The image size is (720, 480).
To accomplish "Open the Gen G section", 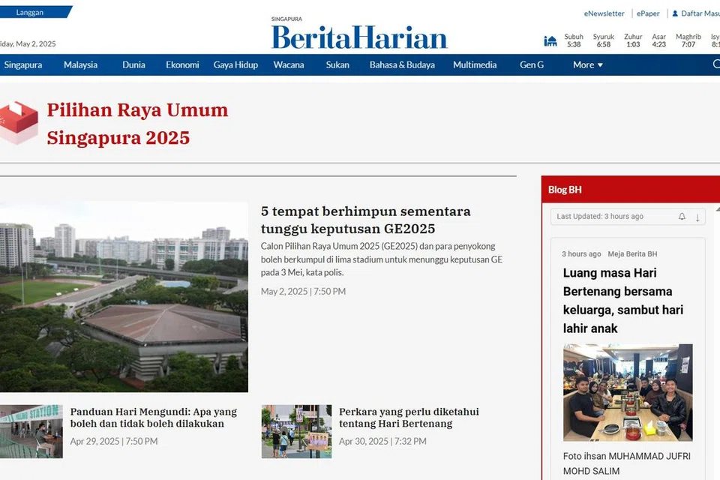I will click(x=532, y=65).
